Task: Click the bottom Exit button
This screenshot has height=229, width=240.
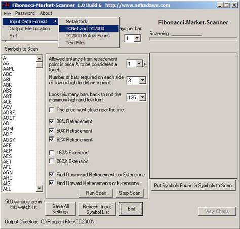Action: [131, 209]
